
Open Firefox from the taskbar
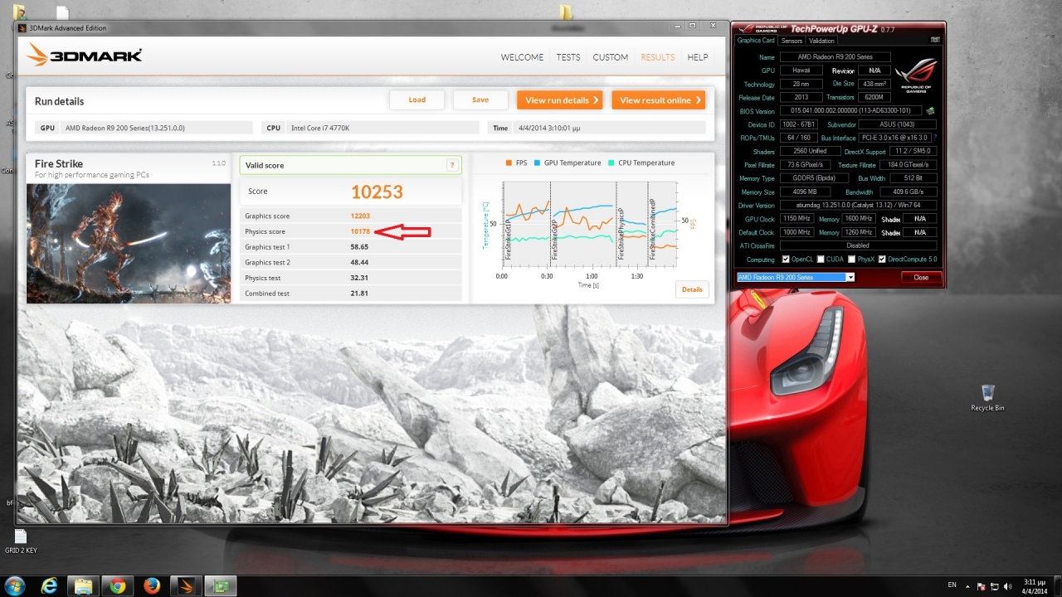tap(151, 585)
